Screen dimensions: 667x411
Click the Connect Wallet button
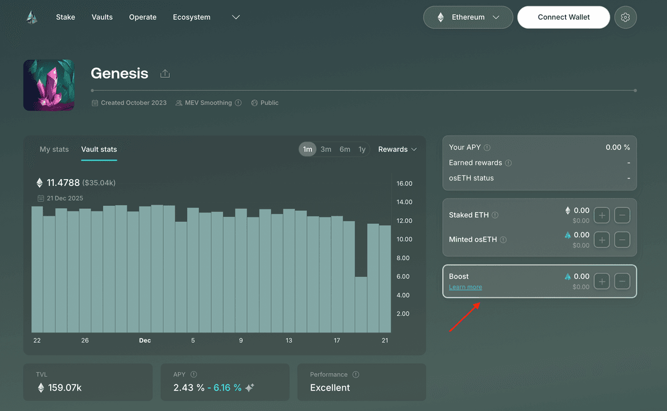563,17
